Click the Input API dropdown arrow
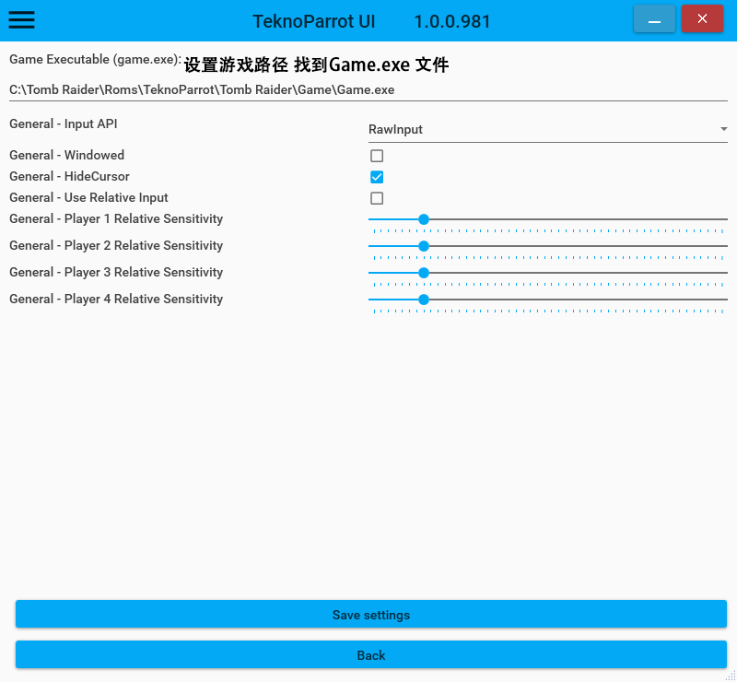Screen dimensions: 737x682 click(723, 130)
